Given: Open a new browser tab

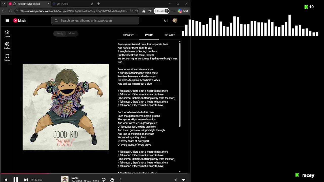Looking at the screenshot, I should pos(99,4).
